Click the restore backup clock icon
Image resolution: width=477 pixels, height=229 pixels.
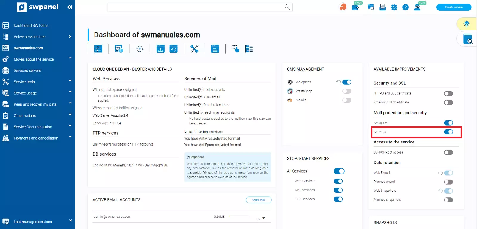coord(174,49)
